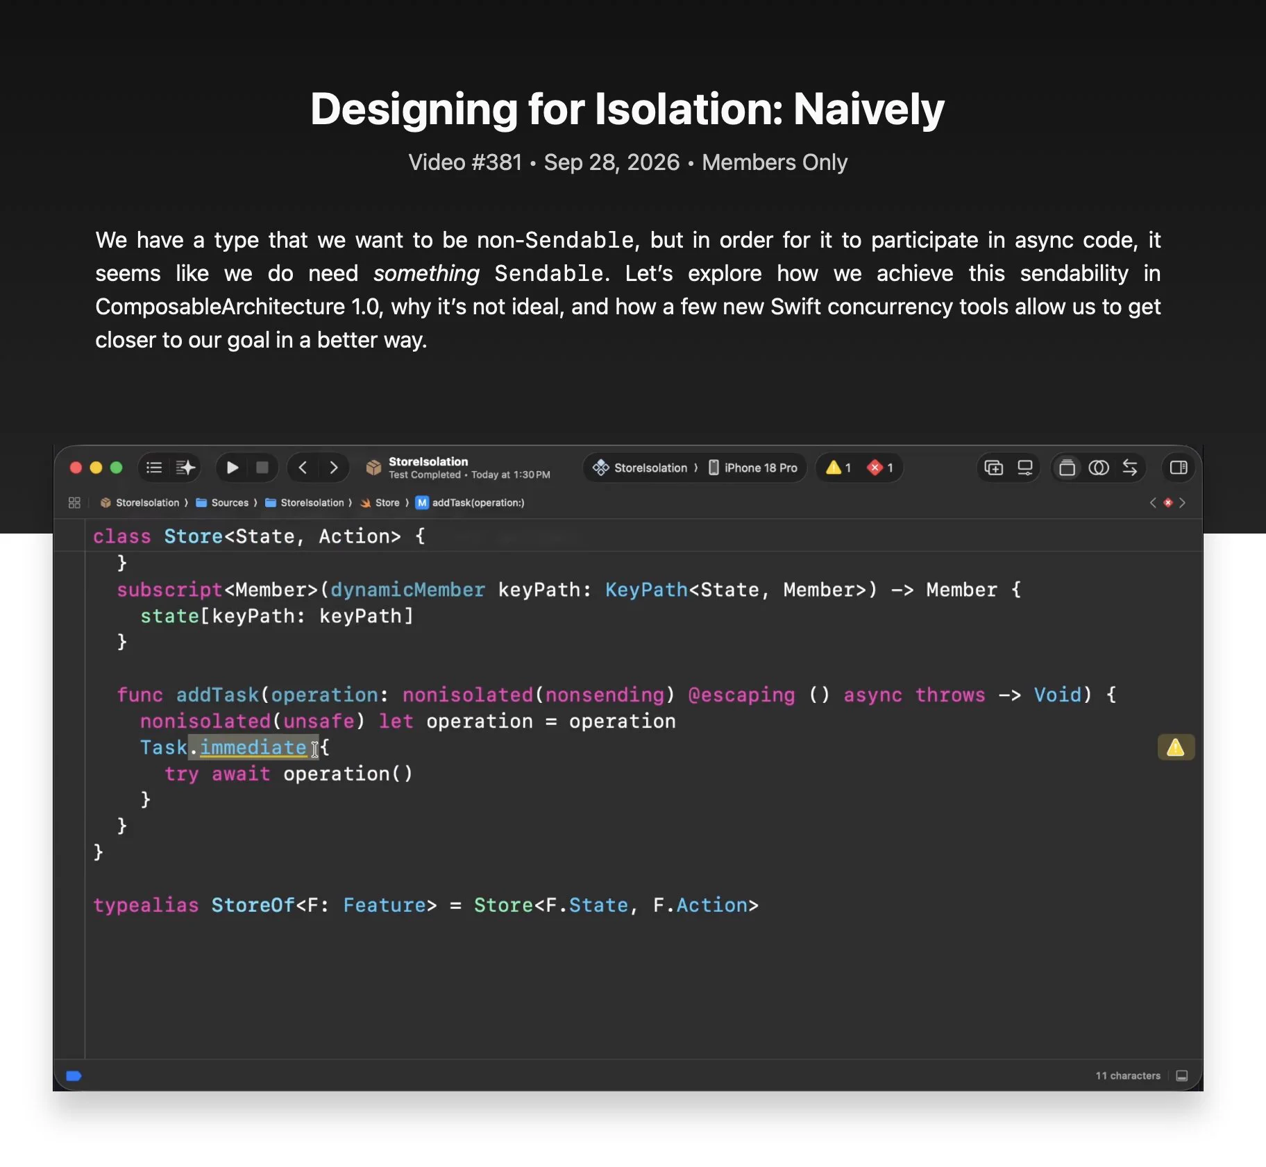Click the 'StoreOf' typealias name

pyautogui.click(x=253, y=905)
